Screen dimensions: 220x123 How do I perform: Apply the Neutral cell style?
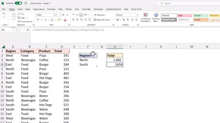point(214,15)
